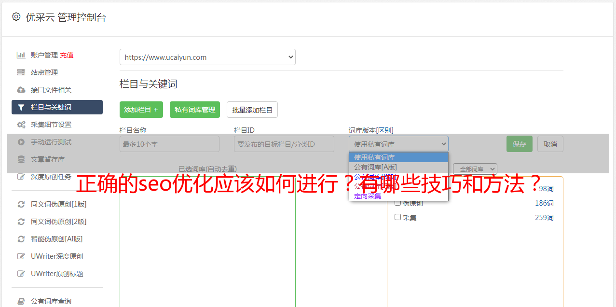Click the bar chart icon for 账户管理
Viewport: 616px width, 307px height.
pyautogui.click(x=21, y=55)
